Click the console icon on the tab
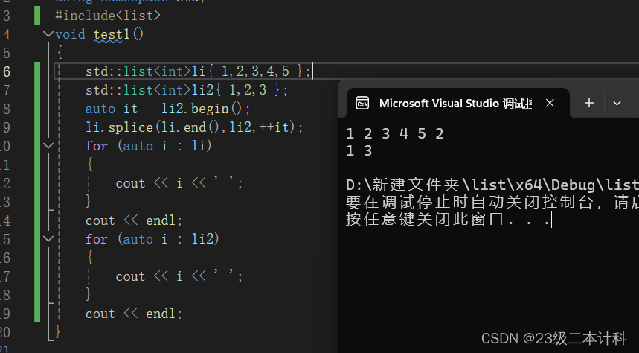Viewport: 639px width, 353px height. [362, 104]
